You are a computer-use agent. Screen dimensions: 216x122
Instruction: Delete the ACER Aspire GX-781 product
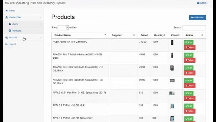(190, 47)
